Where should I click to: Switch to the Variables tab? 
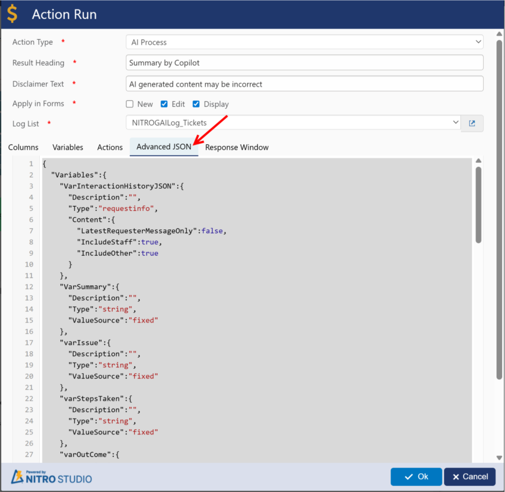[x=68, y=147]
